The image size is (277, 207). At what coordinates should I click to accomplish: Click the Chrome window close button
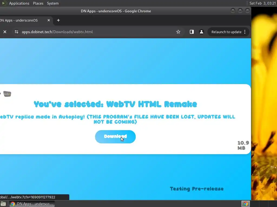coord(248,11)
